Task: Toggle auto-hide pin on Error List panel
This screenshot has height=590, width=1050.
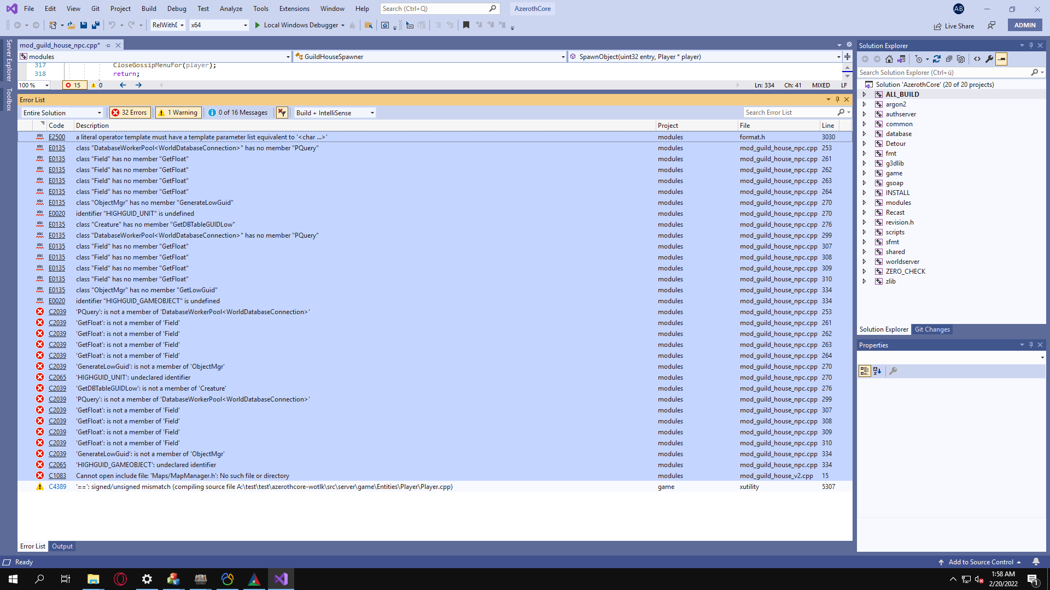Action: pyautogui.click(x=837, y=99)
